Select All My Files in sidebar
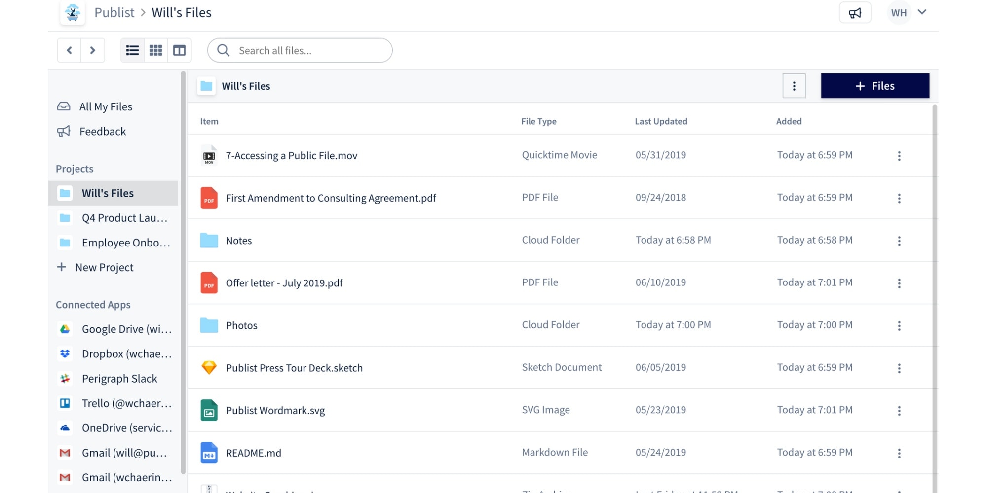The width and height of the screenshot is (987, 493). [106, 107]
